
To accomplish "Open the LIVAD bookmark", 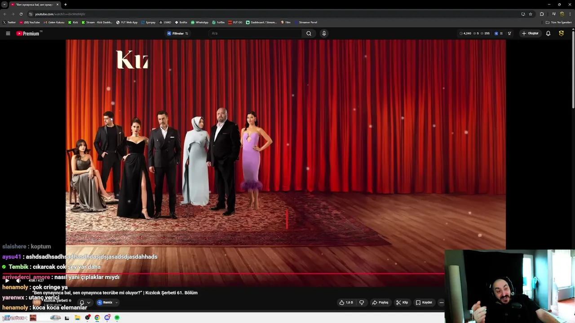I will click(x=165, y=22).
